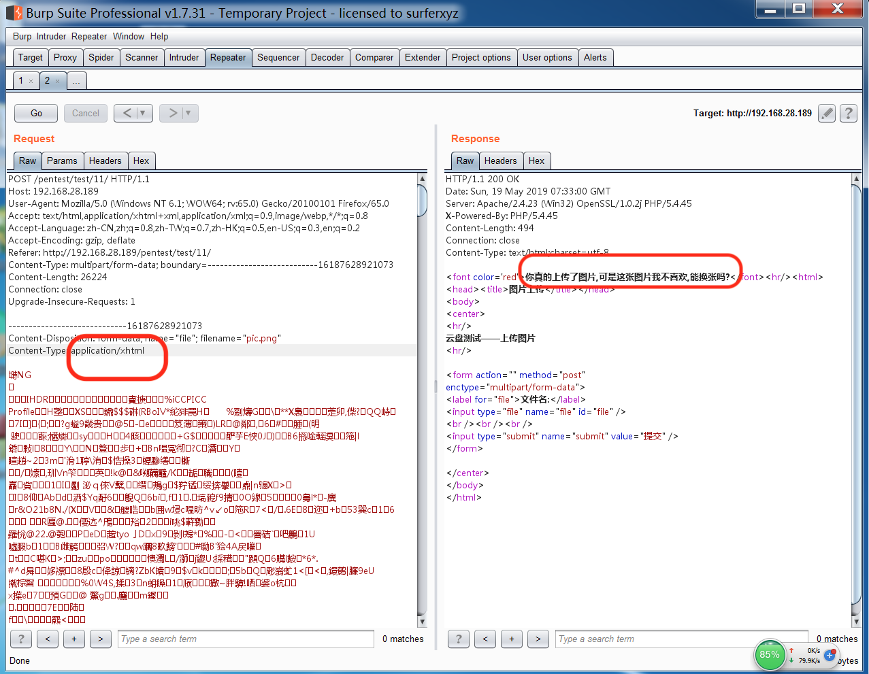Select the Repeater tool tab

tap(228, 57)
